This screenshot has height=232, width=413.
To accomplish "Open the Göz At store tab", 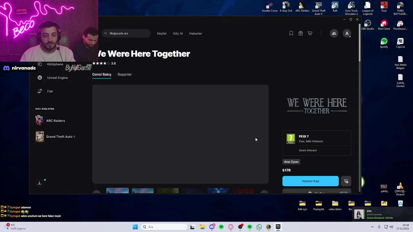I will tap(178, 34).
